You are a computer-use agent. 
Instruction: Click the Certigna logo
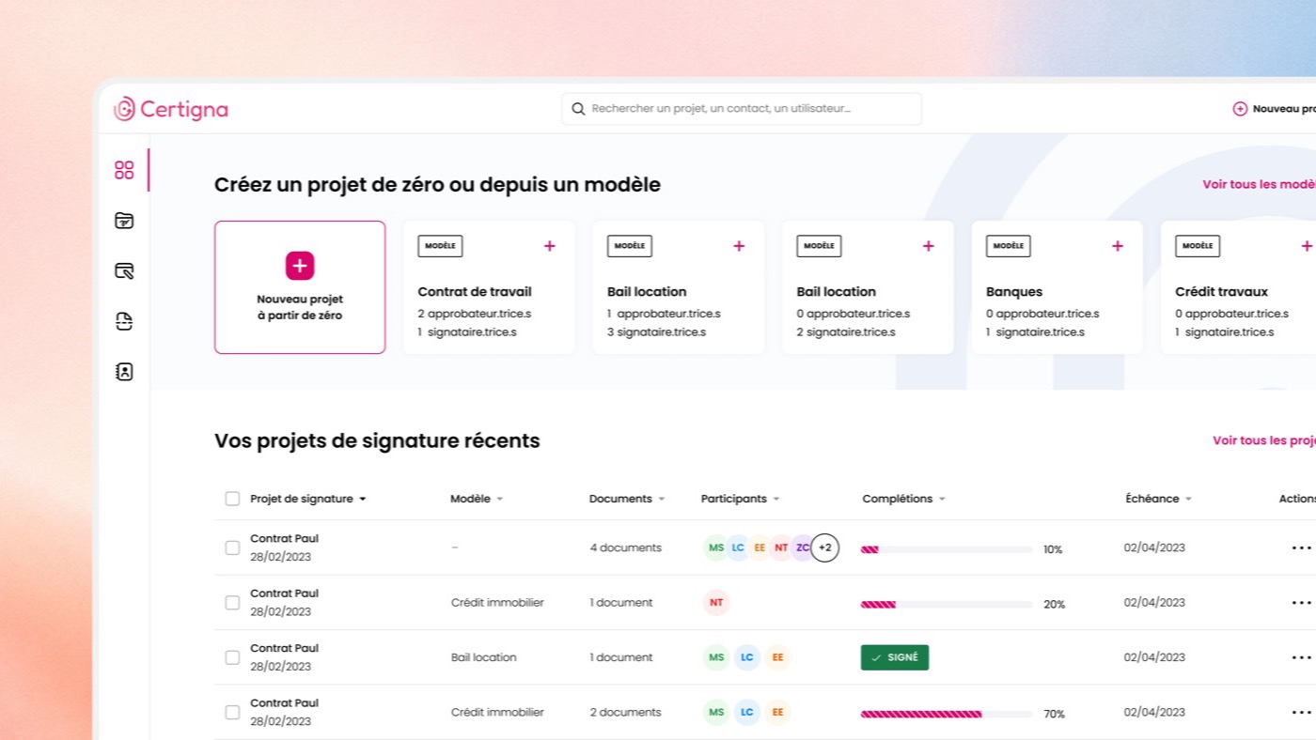171,109
